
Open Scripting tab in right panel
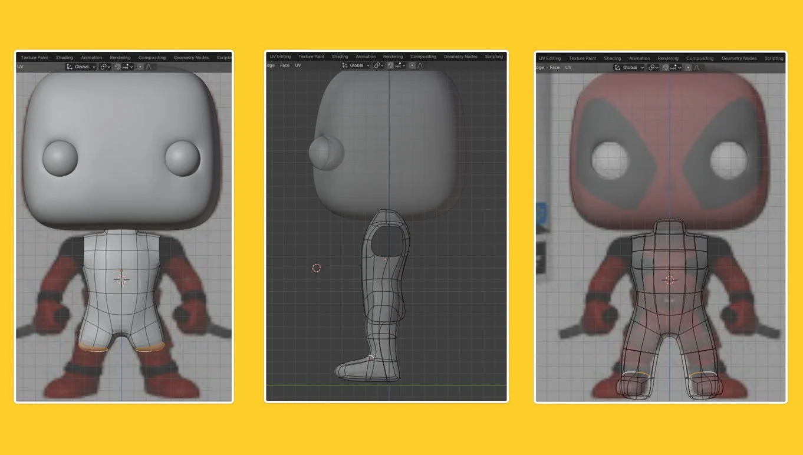pos(774,58)
